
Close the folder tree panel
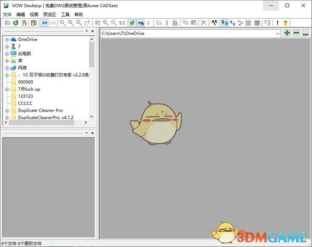click(x=93, y=31)
